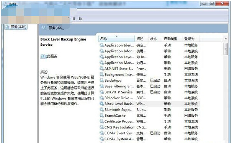Image resolution: width=232 pixels, height=143 pixels.
Task: Select the BranchCache service name
Action: (x=115, y=116)
